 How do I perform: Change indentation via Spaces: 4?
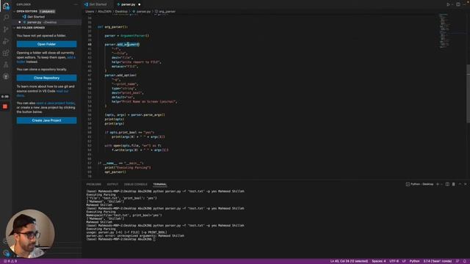pos(379,261)
